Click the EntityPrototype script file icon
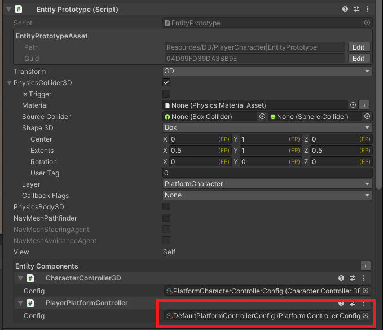The image size is (383, 330). click(x=168, y=23)
